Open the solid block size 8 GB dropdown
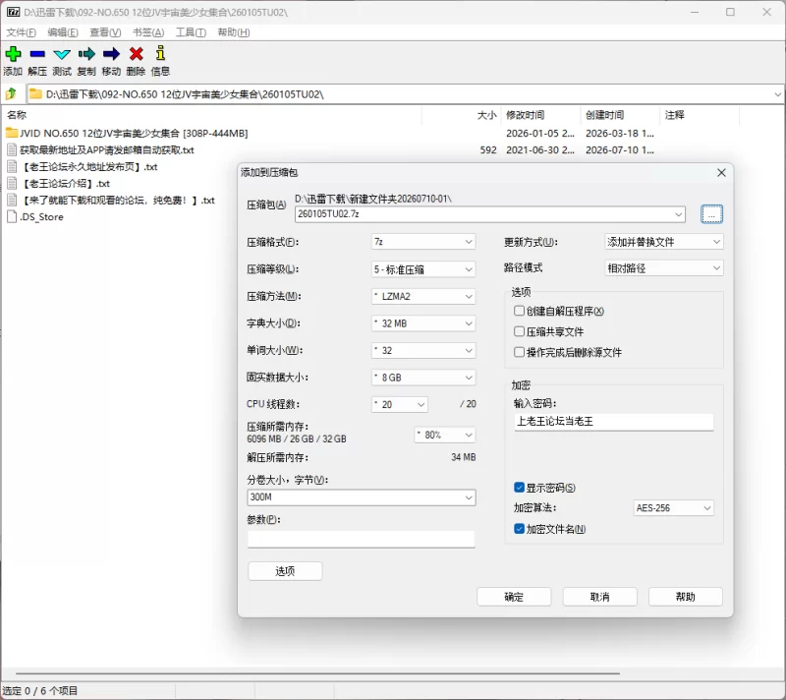 [423, 378]
